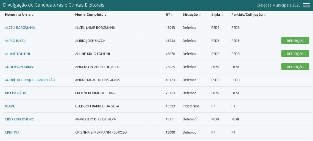Open candidate CIDO ENFERMEIRO link

[x=19, y=119]
